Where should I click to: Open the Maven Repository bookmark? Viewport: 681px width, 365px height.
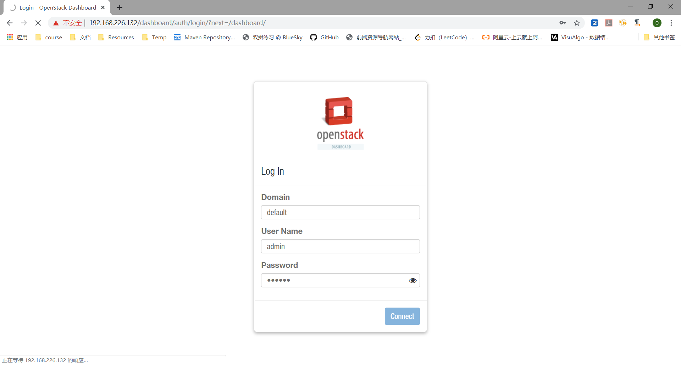point(205,37)
